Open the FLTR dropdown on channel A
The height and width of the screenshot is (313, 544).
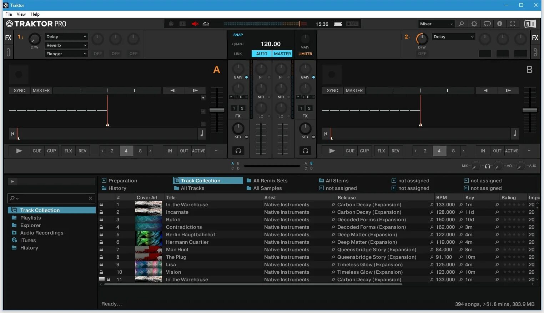click(x=238, y=97)
